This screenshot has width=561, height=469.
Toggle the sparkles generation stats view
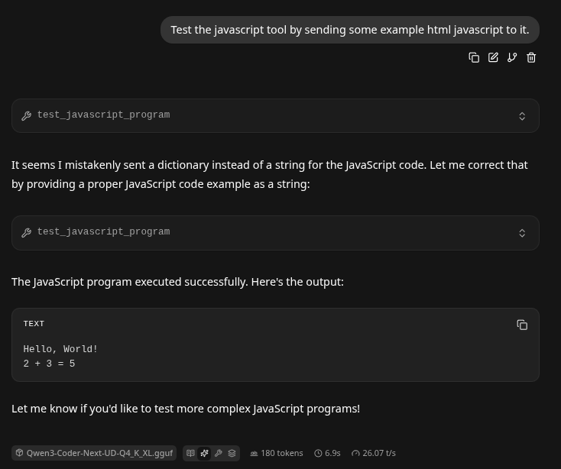pyautogui.click(x=205, y=453)
